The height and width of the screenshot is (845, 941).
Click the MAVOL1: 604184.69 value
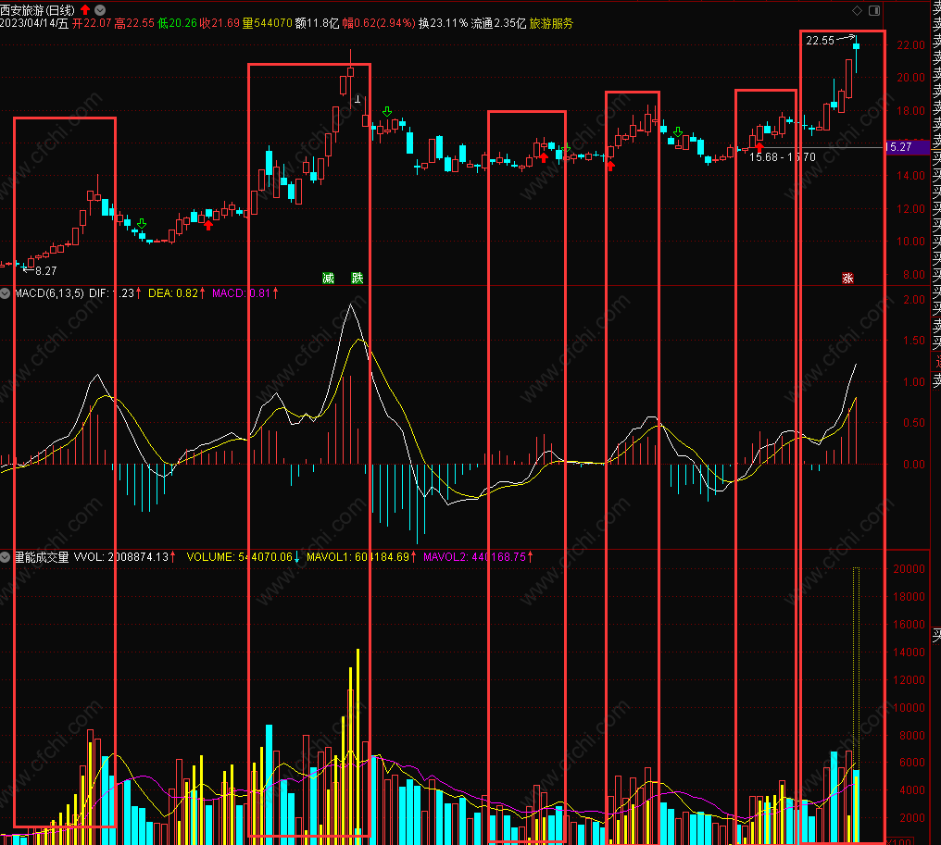358,557
